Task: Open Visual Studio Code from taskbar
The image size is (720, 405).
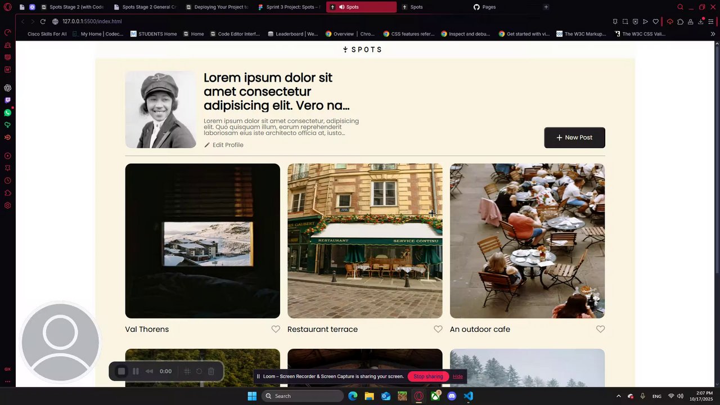Action: tap(469, 396)
